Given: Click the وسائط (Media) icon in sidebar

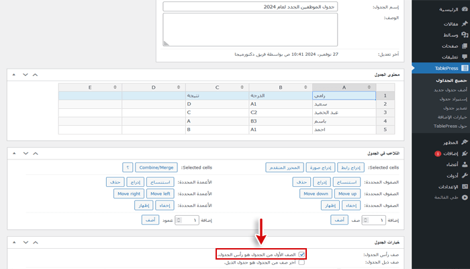Looking at the screenshot, I should (465, 34).
